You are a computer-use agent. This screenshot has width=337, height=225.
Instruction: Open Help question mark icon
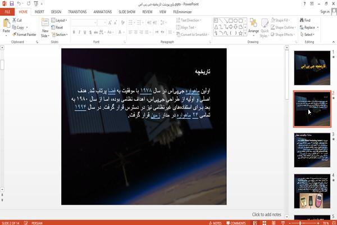(304, 4)
